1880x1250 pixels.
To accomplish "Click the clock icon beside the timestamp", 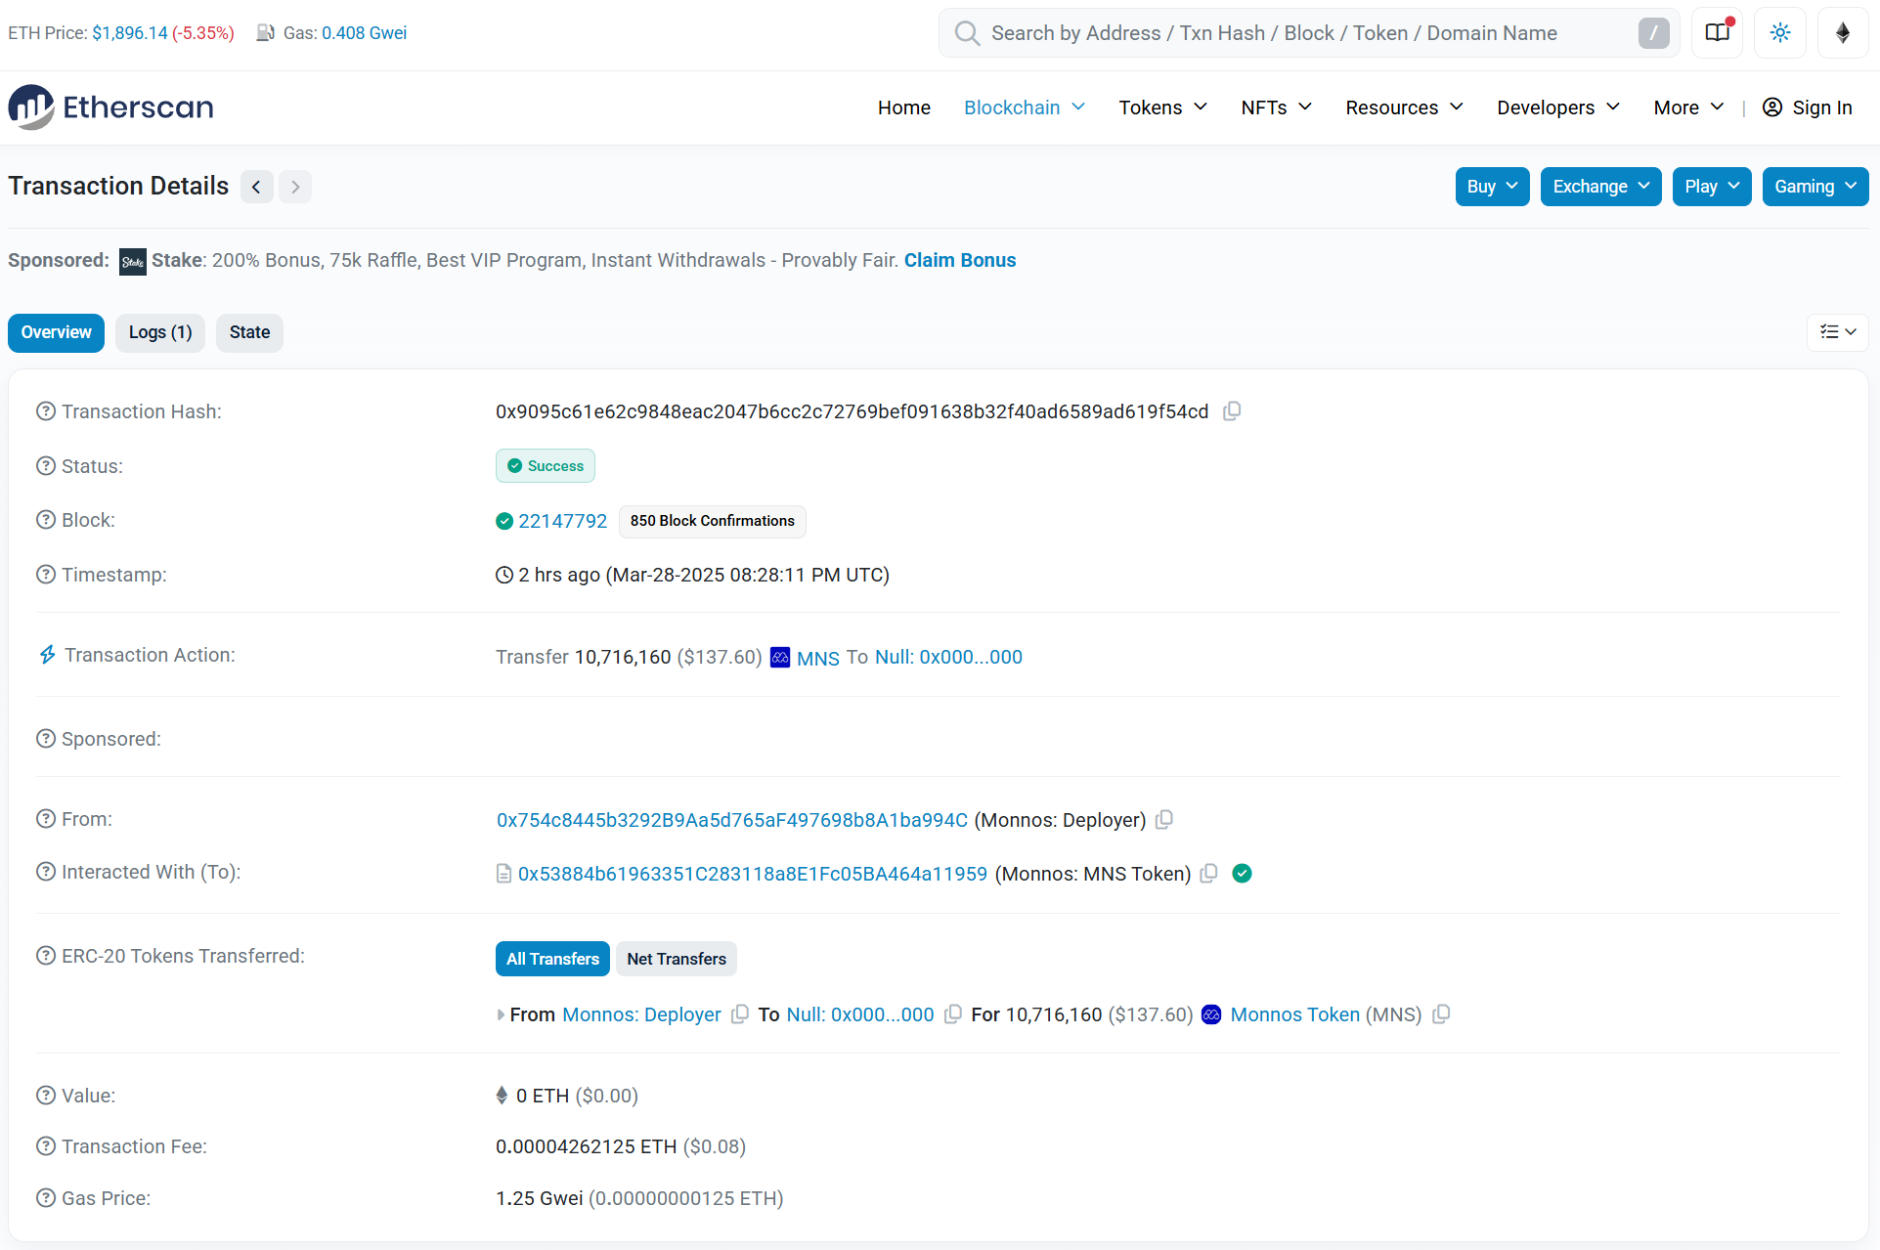I will 504,576.
